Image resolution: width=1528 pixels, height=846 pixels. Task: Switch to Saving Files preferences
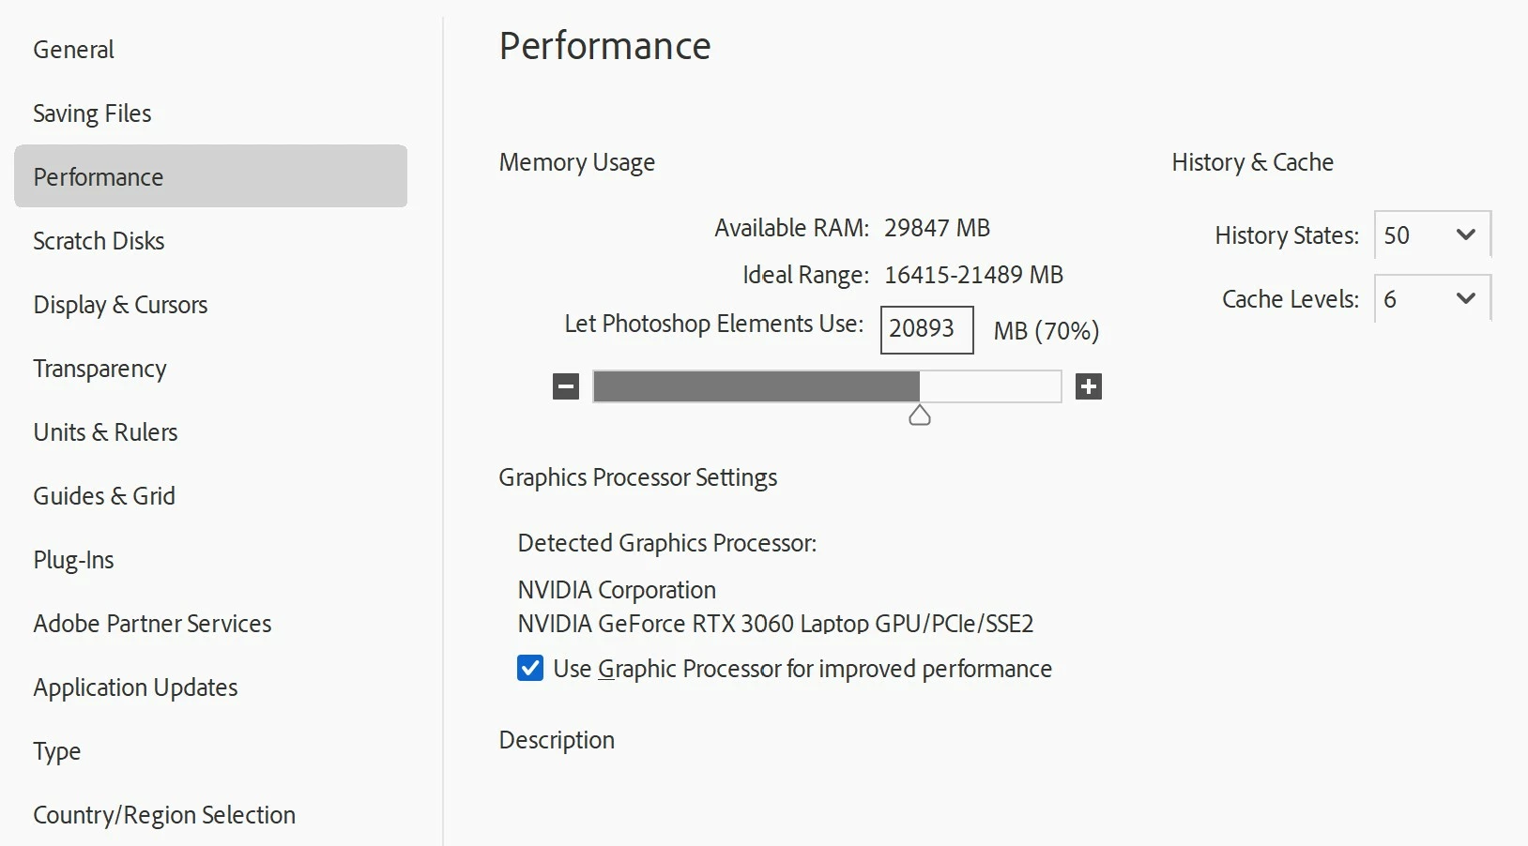pos(92,113)
